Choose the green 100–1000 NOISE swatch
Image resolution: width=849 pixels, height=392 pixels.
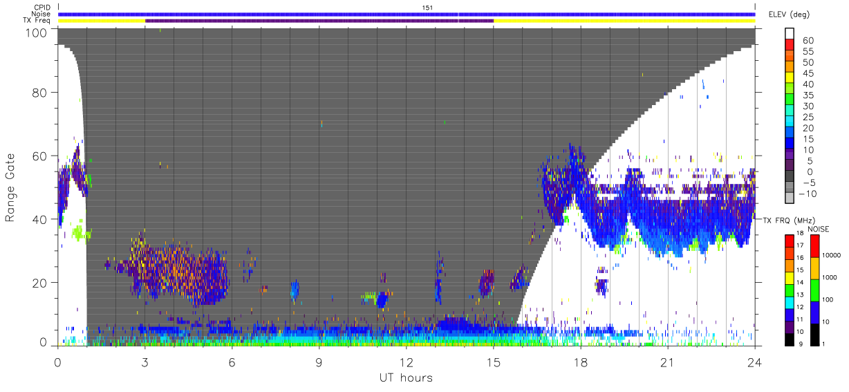point(814,290)
